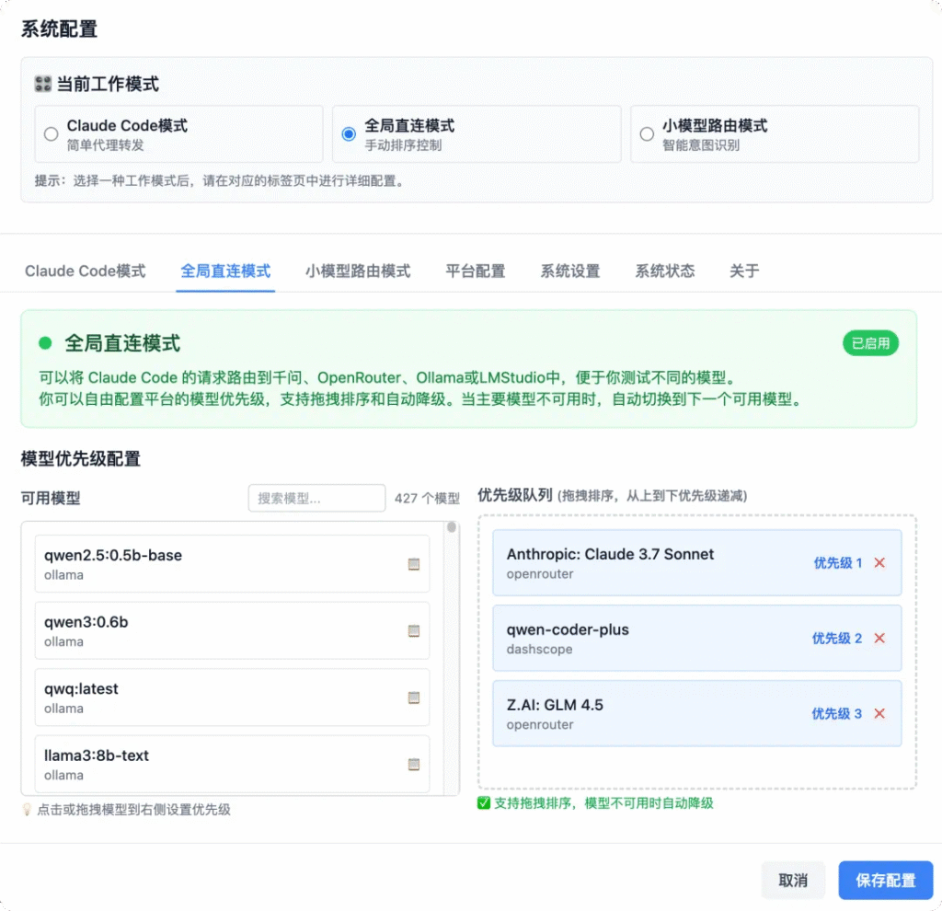Click the 优先级队列 heading

click(x=515, y=495)
